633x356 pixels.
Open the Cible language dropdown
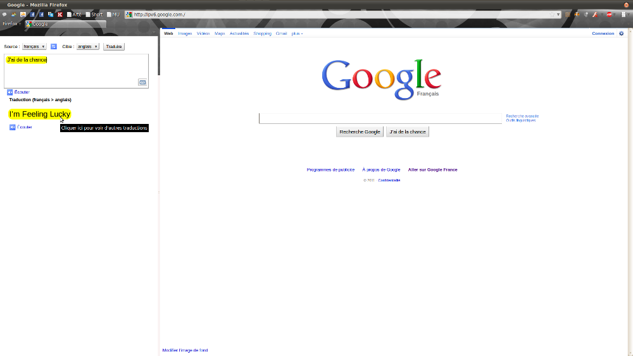coord(87,46)
